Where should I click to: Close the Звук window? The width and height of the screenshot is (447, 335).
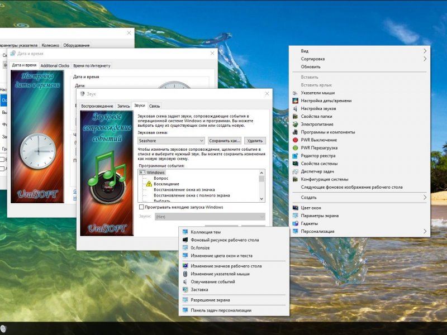[267, 93]
